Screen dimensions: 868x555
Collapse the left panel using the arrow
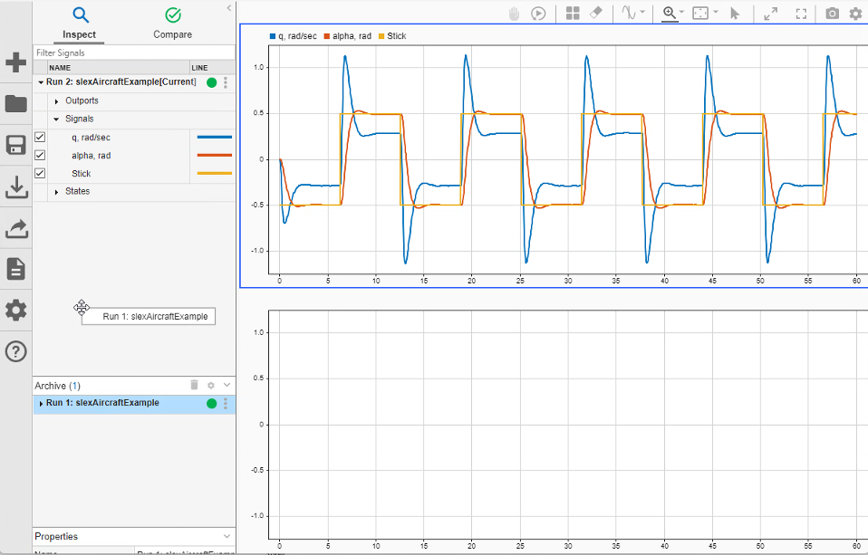[229, 8]
